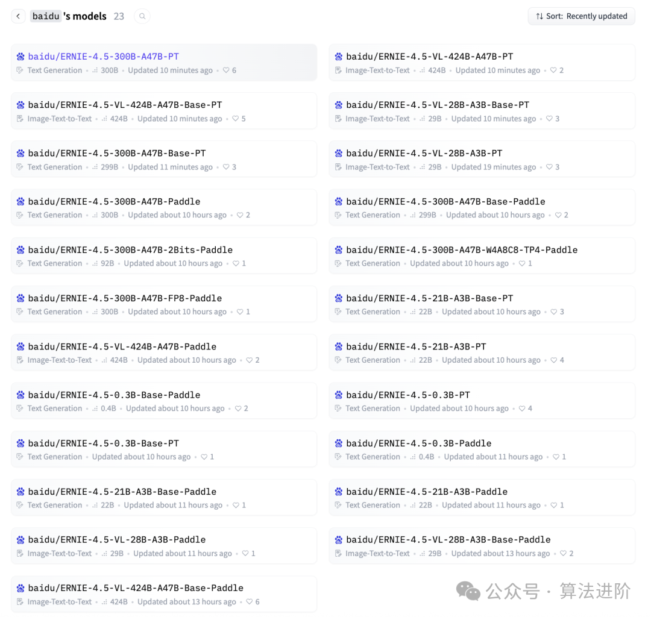Click Baidu paw icon of ERNIE-4.5-300B-A47B-Paddle
The width and height of the screenshot is (651, 617).
[20, 202]
